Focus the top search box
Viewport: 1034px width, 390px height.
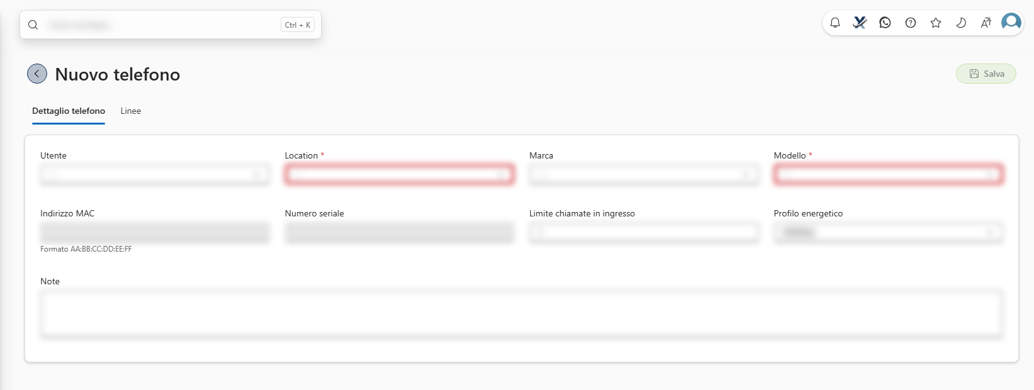coord(171,25)
